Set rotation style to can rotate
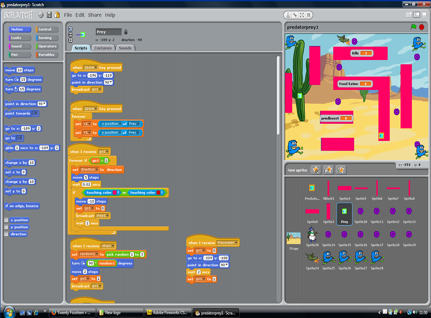 (x=71, y=29)
